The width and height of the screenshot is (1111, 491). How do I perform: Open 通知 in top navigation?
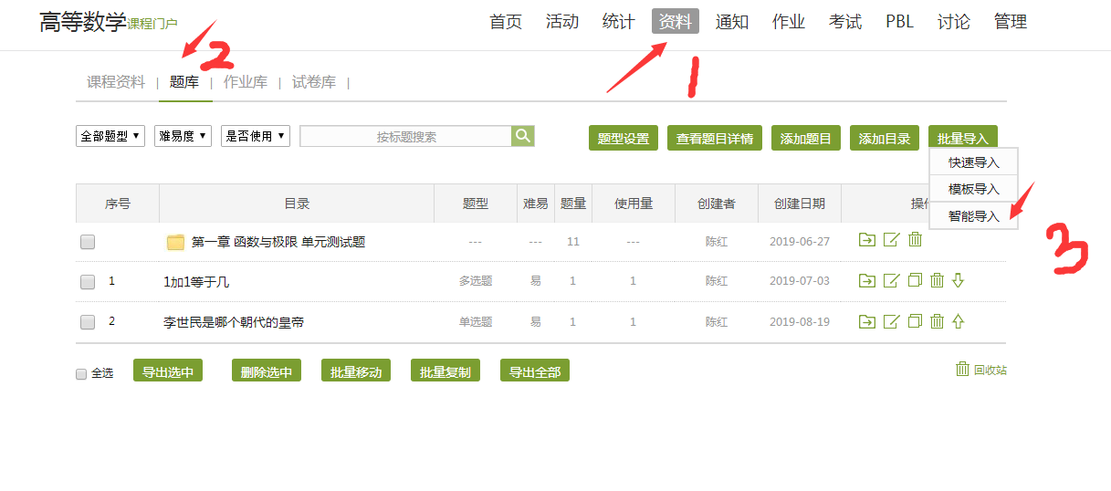click(x=732, y=22)
